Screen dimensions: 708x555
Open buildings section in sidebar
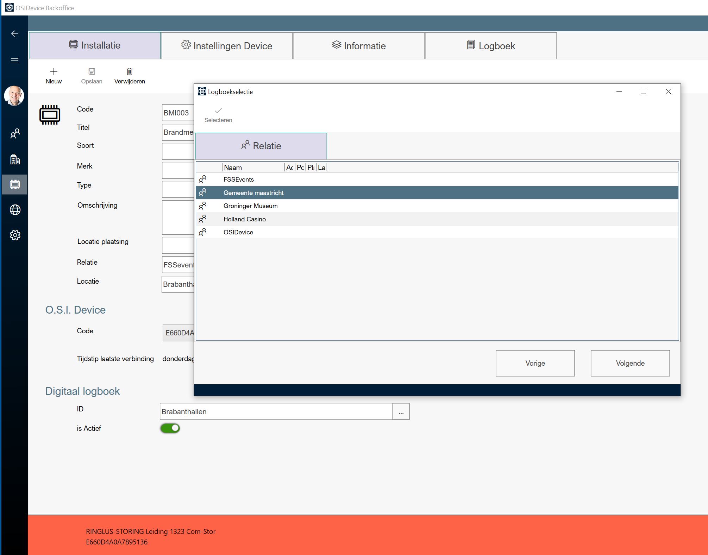(15, 159)
